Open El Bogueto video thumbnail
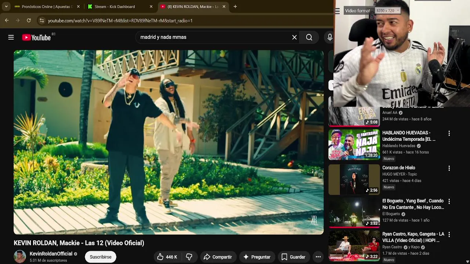Image resolution: width=470 pixels, height=264 pixels. (x=354, y=213)
